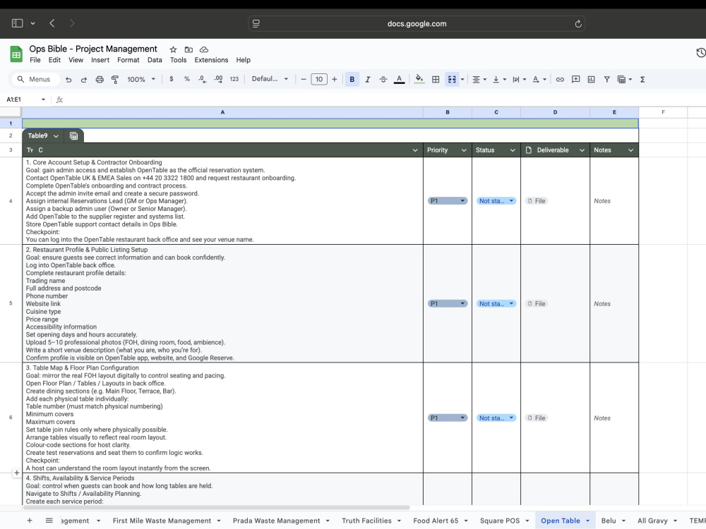Go back in browser
The height and width of the screenshot is (529, 706).
(52, 23)
